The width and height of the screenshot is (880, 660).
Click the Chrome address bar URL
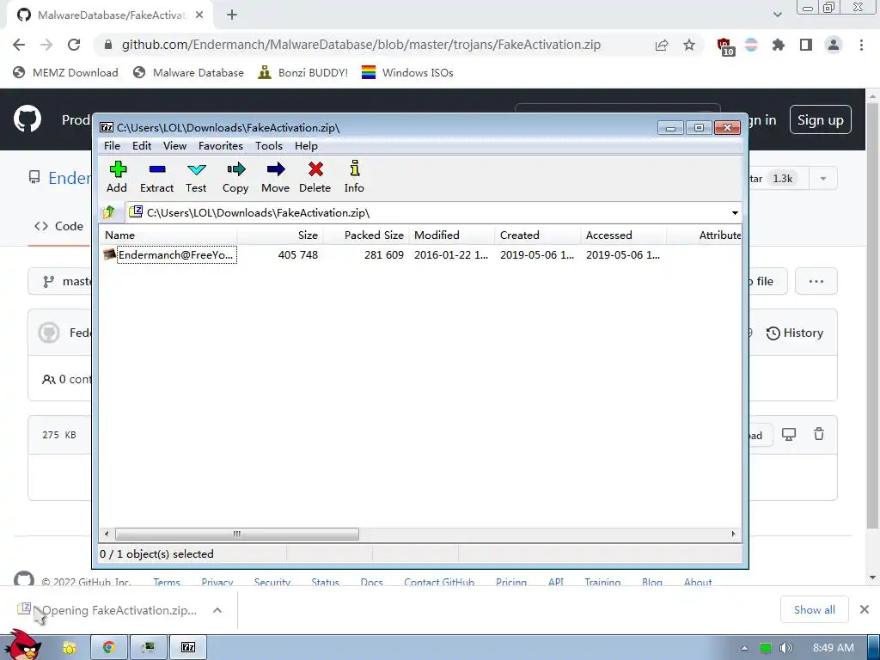(361, 45)
